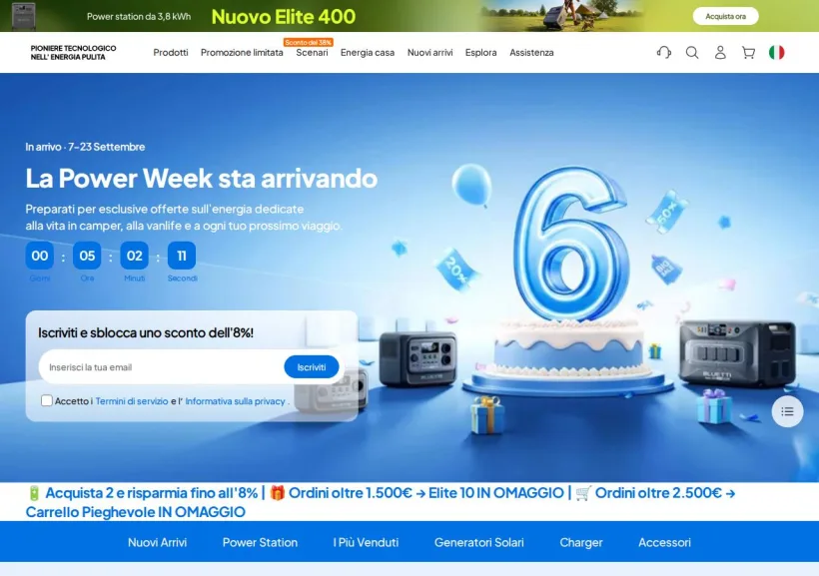Screen dimensions: 819x576
Task: Click the countdown Ore value 05
Action: [87, 256]
